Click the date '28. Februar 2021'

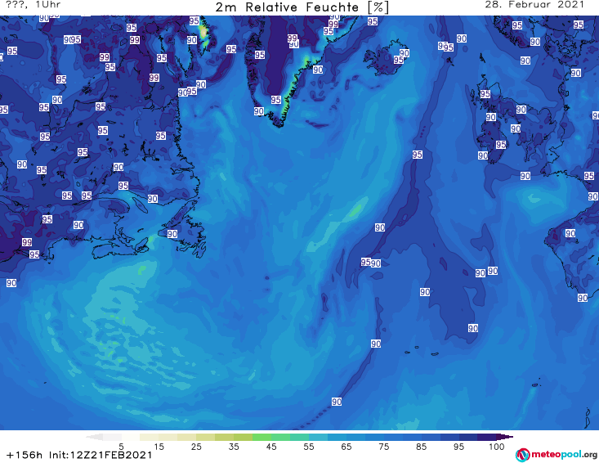tap(534, 5)
